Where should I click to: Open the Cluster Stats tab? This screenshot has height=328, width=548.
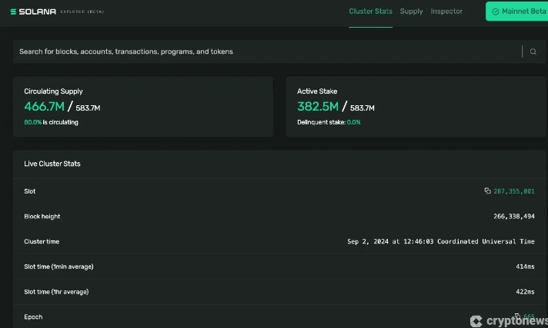[x=370, y=12]
